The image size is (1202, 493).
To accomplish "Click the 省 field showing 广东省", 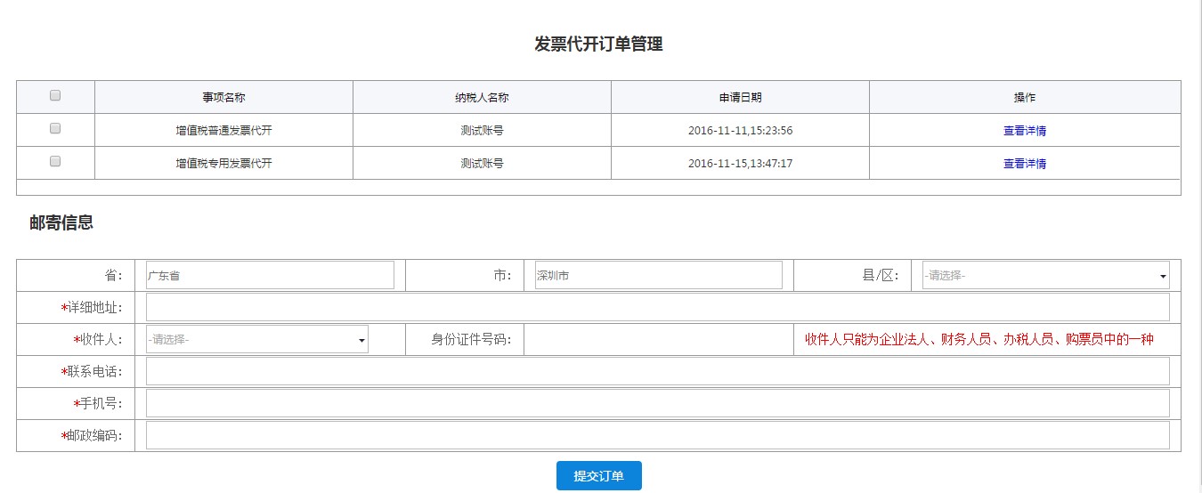I will pyautogui.click(x=270, y=276).
